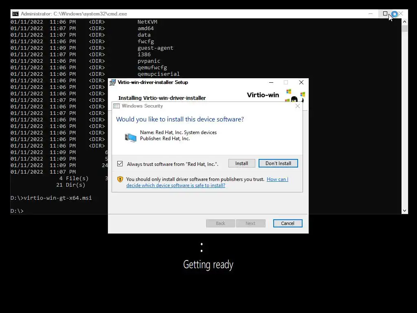
Task: Click the cmd scrollbar up arrow
Action: point(404,22)
